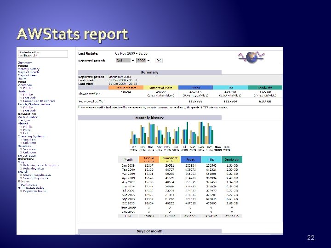The width and height of the screenshot is (331, 248).
Task: Click the Days of month section title
Action: [150, 231]
